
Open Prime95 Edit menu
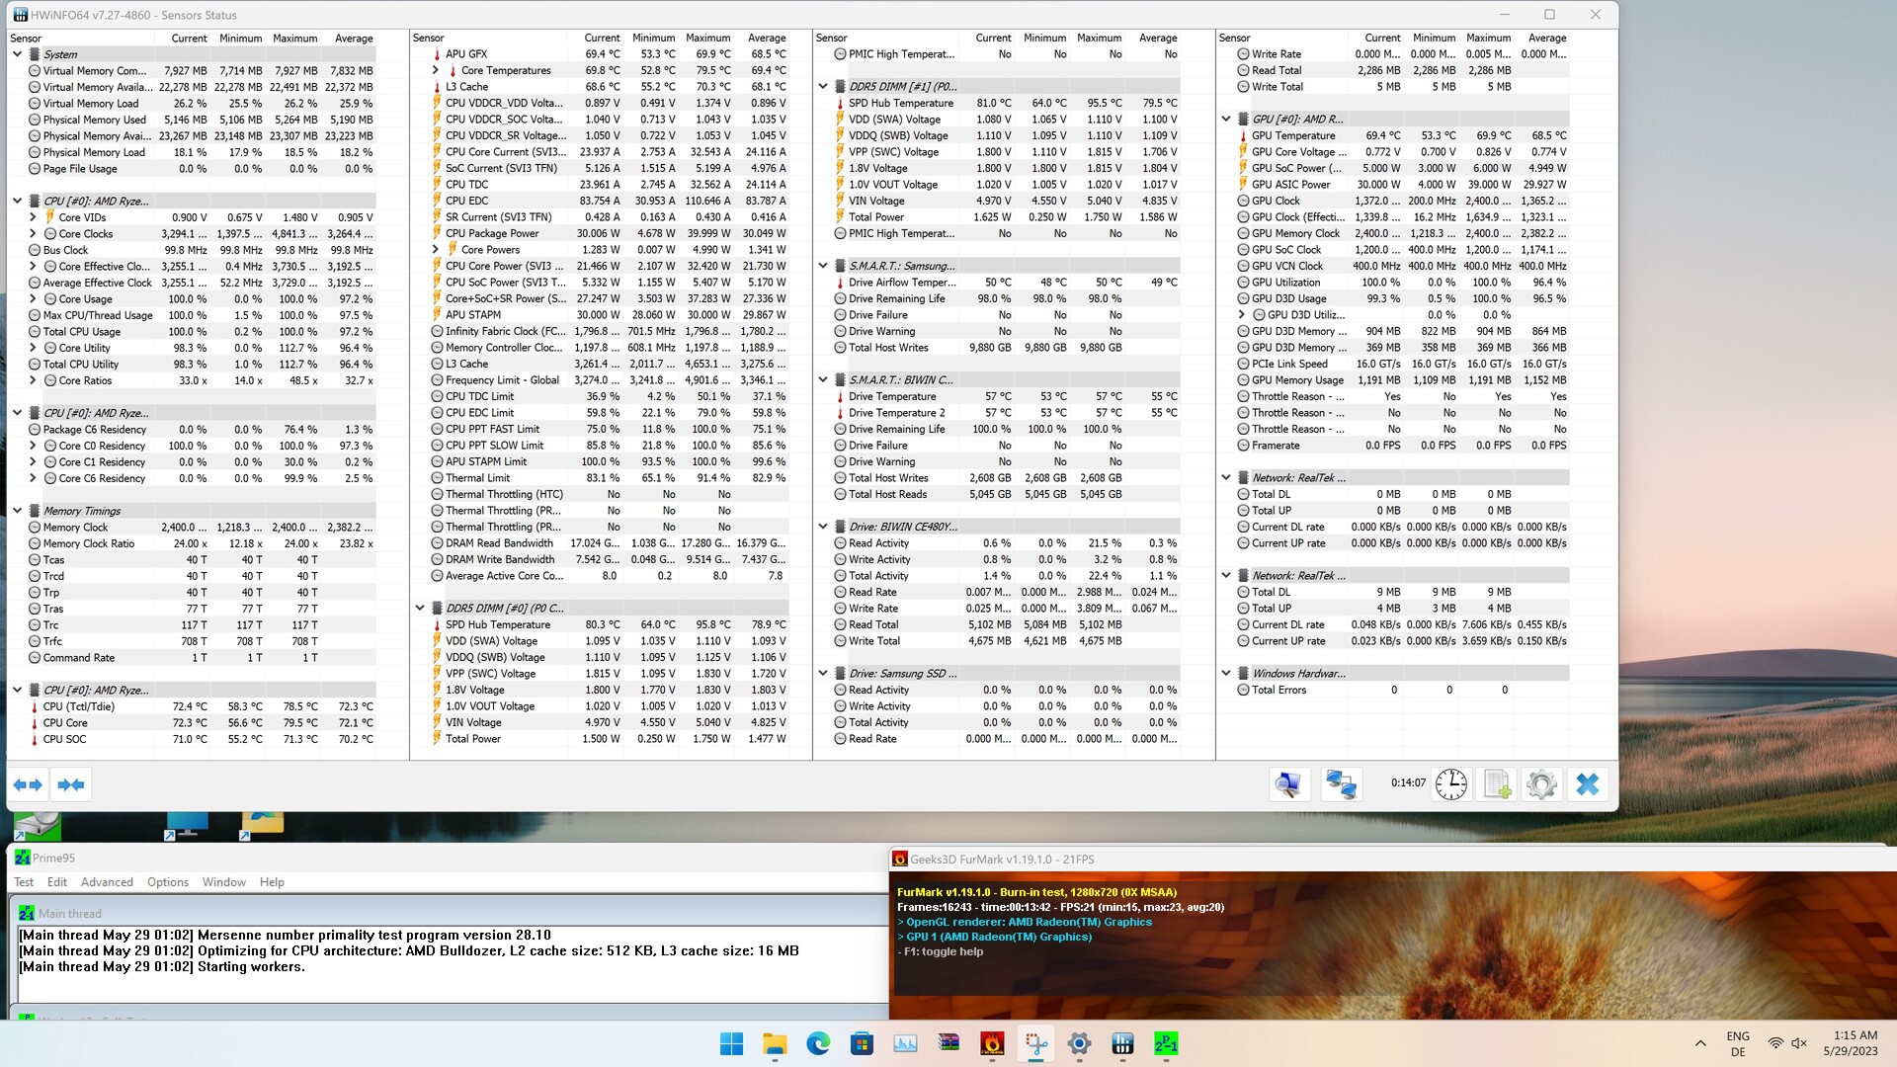click(57, 882)
